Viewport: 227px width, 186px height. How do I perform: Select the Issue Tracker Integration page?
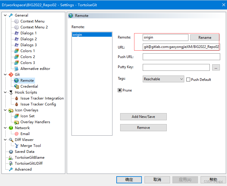(x=42, y=98)
